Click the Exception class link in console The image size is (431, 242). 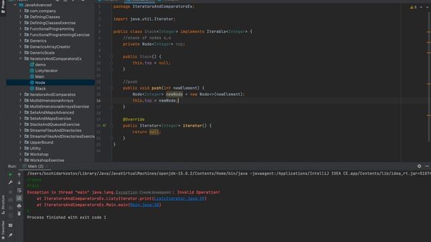click(127, 192)
